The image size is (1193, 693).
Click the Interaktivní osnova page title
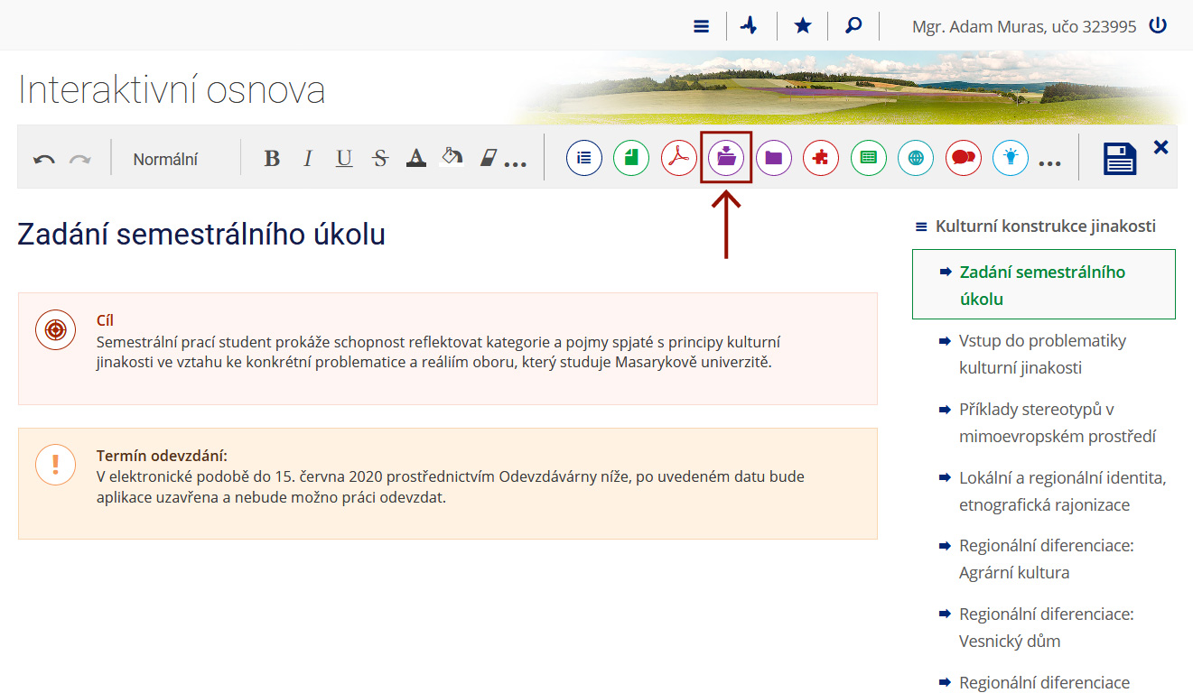tap(172, 90)
